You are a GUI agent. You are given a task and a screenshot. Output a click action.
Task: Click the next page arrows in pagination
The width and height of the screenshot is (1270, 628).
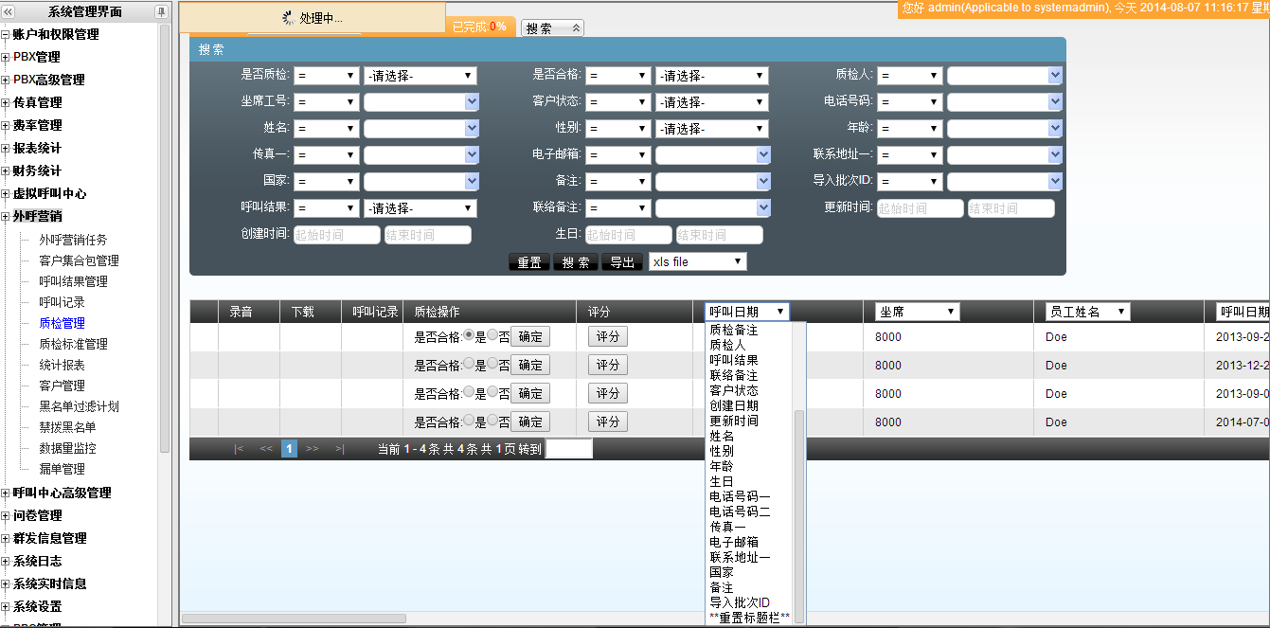tap(313, 449)
